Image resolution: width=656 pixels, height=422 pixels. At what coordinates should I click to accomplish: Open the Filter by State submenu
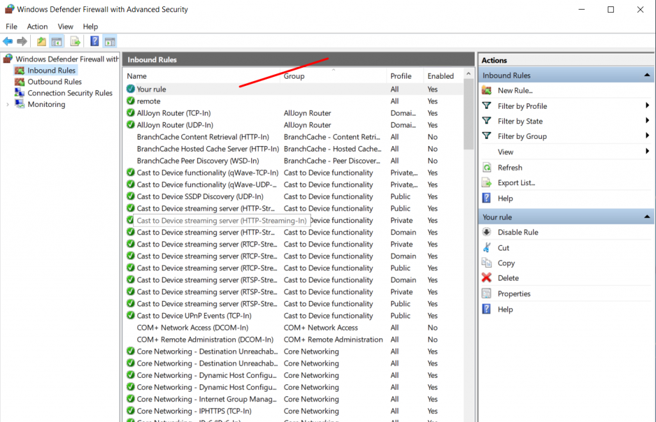[567, 121]
